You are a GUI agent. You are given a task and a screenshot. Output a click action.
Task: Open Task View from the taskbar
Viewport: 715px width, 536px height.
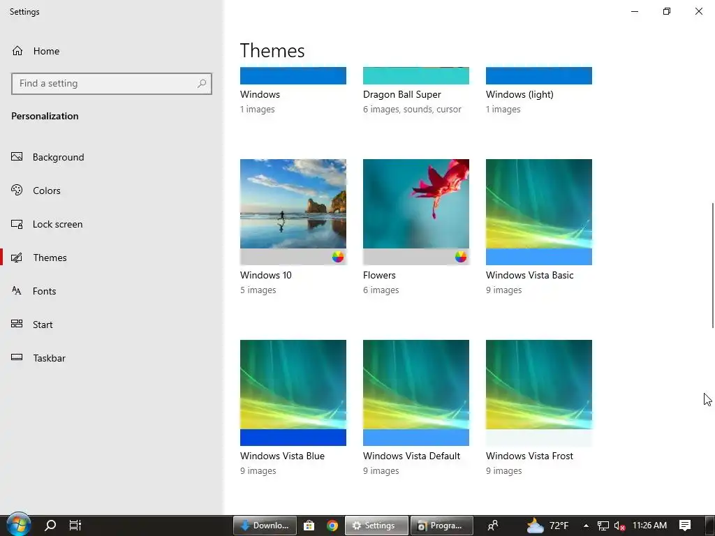tap(75, 526)
